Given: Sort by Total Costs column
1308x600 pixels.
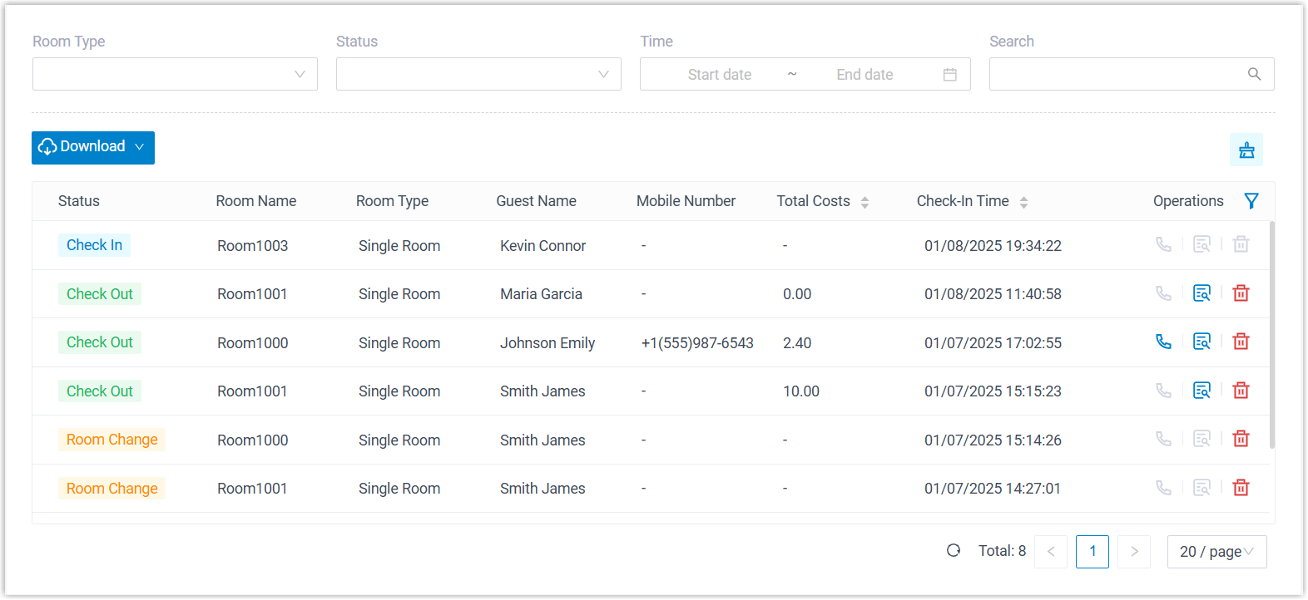Looking at the screenshot, I should click(865, 202).
